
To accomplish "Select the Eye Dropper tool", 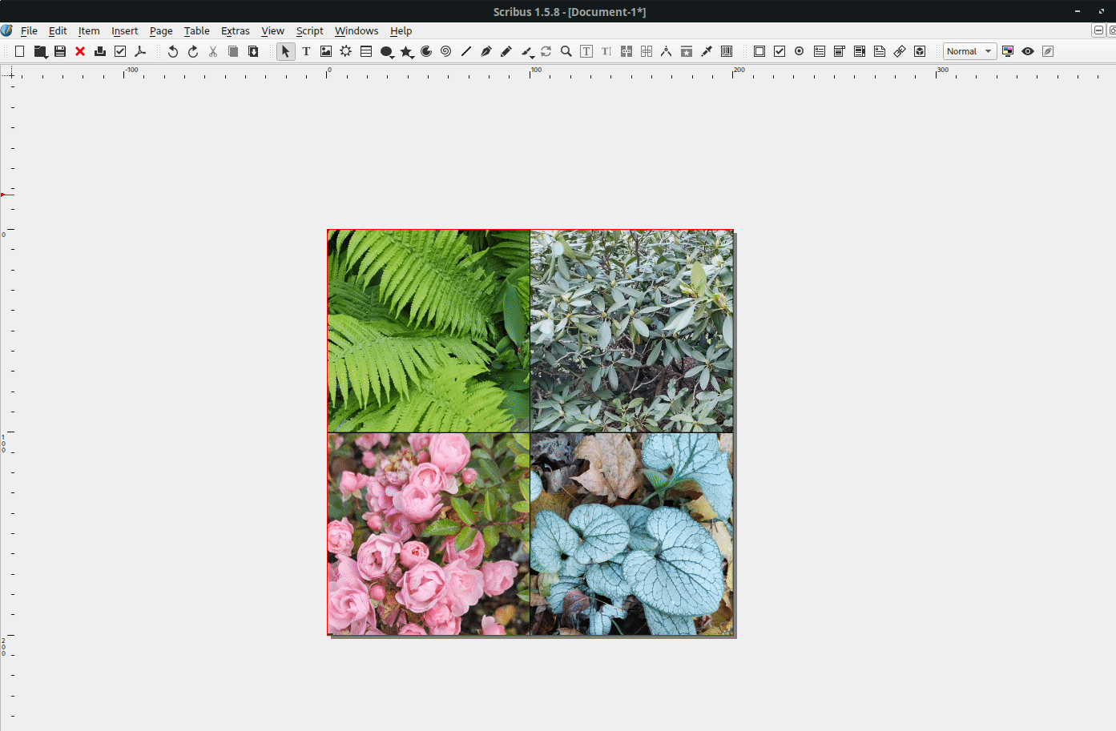I will [x=706, y=50].
